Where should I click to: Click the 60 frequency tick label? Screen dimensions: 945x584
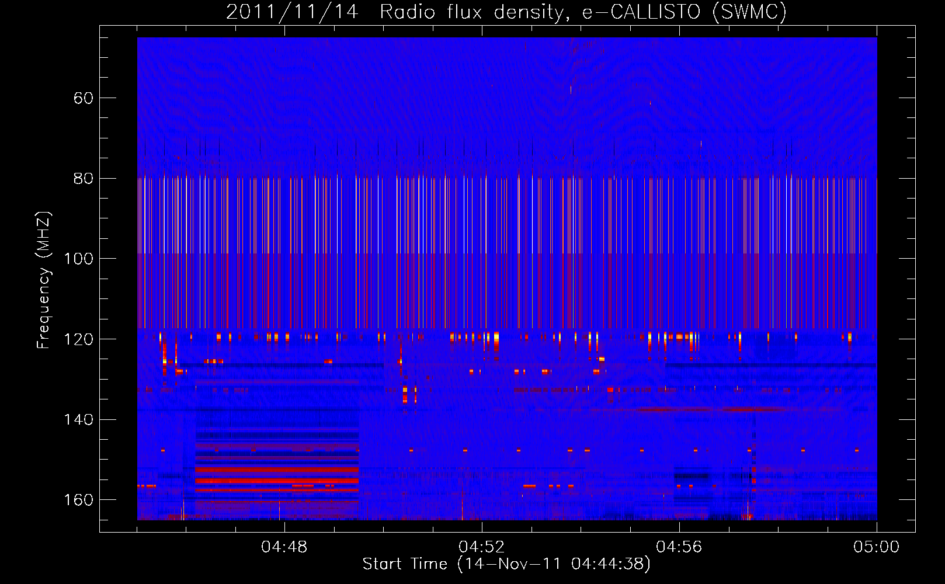(84, 98)
